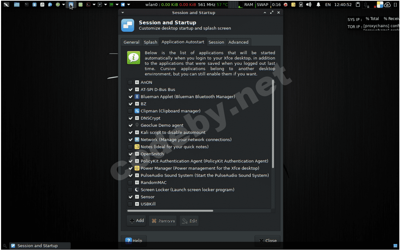Uncheck the DNSCrypt autostart checkbox
Image resolution: width=400 pixels, height=250 pixels.
coord(130,118)
